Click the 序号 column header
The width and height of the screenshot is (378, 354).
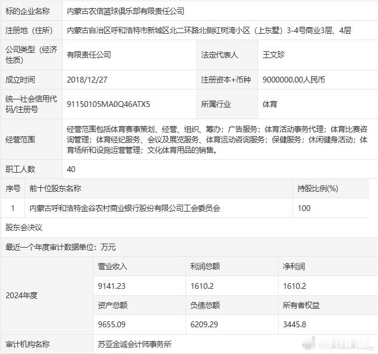tap(13, 188)
